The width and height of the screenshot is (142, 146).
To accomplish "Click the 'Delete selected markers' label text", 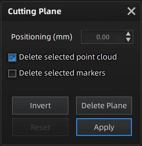I will tap(62, 73).
